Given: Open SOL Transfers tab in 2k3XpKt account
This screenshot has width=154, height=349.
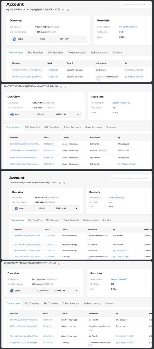Looking at the screenshot, I should pyautogui.click(x=31, y=303).
